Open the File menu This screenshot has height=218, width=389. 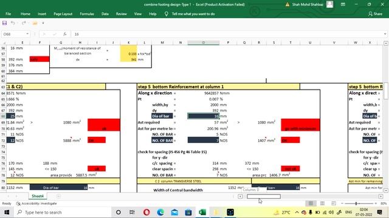[8, 14]
